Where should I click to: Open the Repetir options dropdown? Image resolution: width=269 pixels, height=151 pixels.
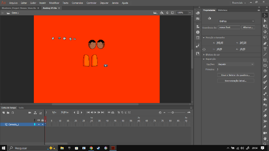point(236,64)
